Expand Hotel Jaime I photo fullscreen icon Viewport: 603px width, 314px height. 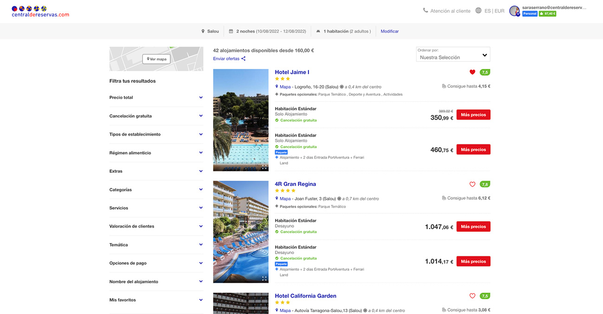264,167
